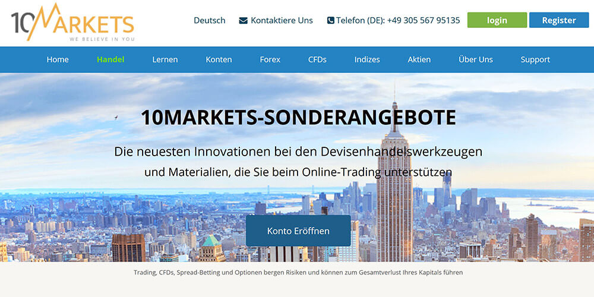Select CFDs in the navigation bar
Screen dimensions: 594x297
317,59
